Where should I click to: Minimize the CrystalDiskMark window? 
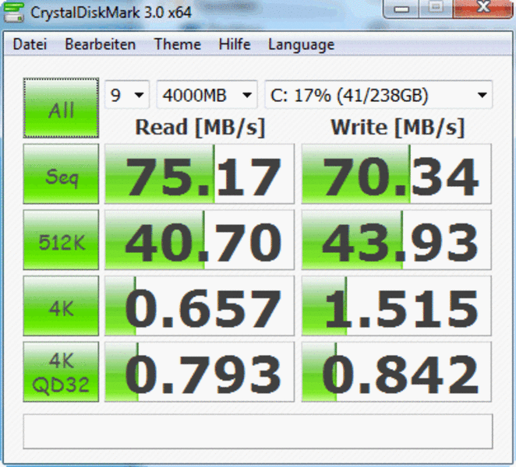coord(401,9)
